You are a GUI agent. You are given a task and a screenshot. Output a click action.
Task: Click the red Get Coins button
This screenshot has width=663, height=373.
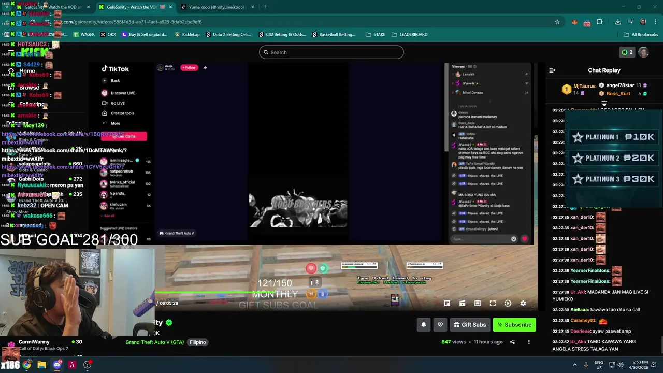click(124, 136)
